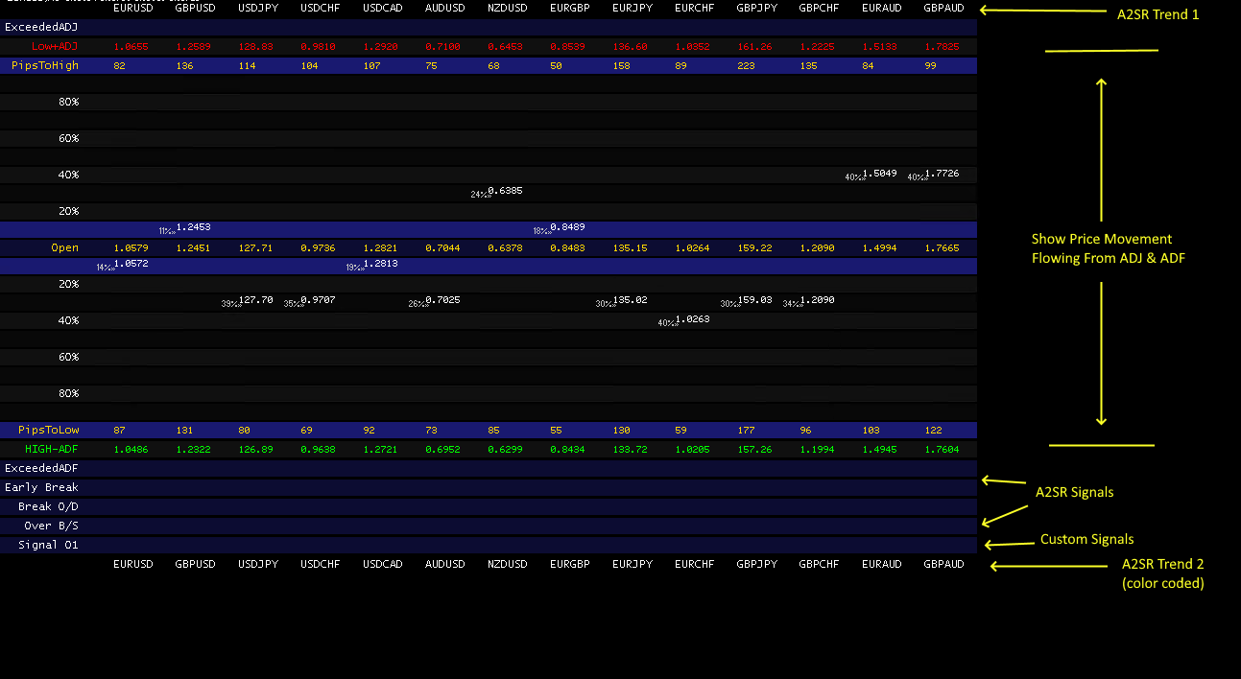Click the PipsToLow row label
1241x679 pixels.
pos(48,430)
